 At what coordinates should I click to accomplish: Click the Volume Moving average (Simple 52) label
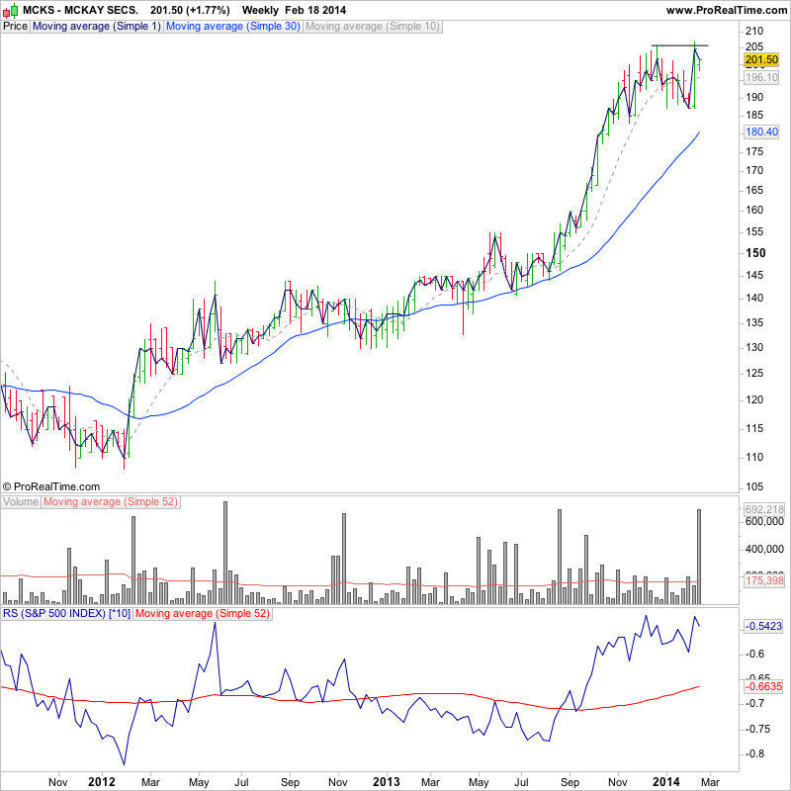(x=111, y=502)
